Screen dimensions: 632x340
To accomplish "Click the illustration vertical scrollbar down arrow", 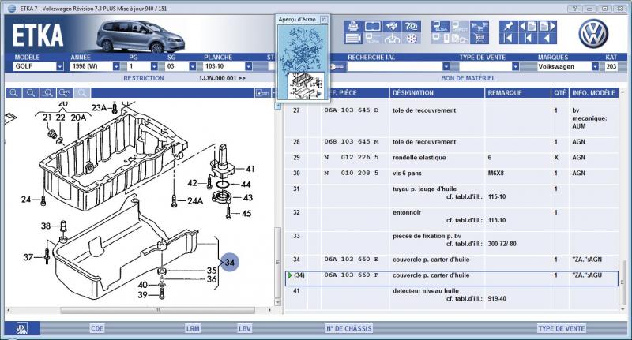I will tap(277, 302).
